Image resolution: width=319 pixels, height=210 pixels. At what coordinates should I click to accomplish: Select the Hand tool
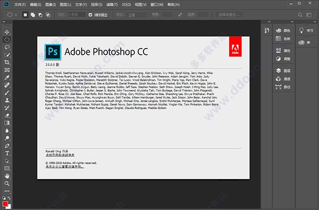click(x=7, y=176)
